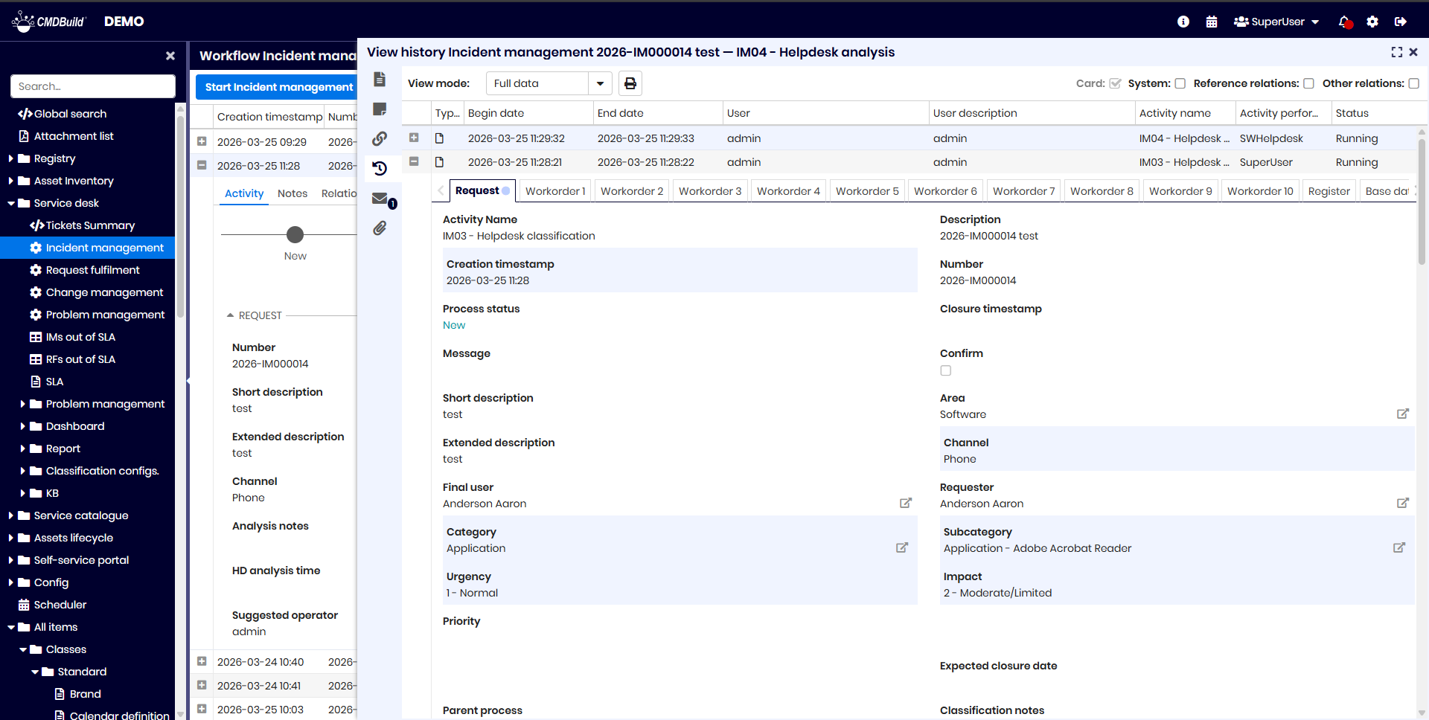Click the paperclip attachments icon

pyautogui.click(x=380, y=228)
